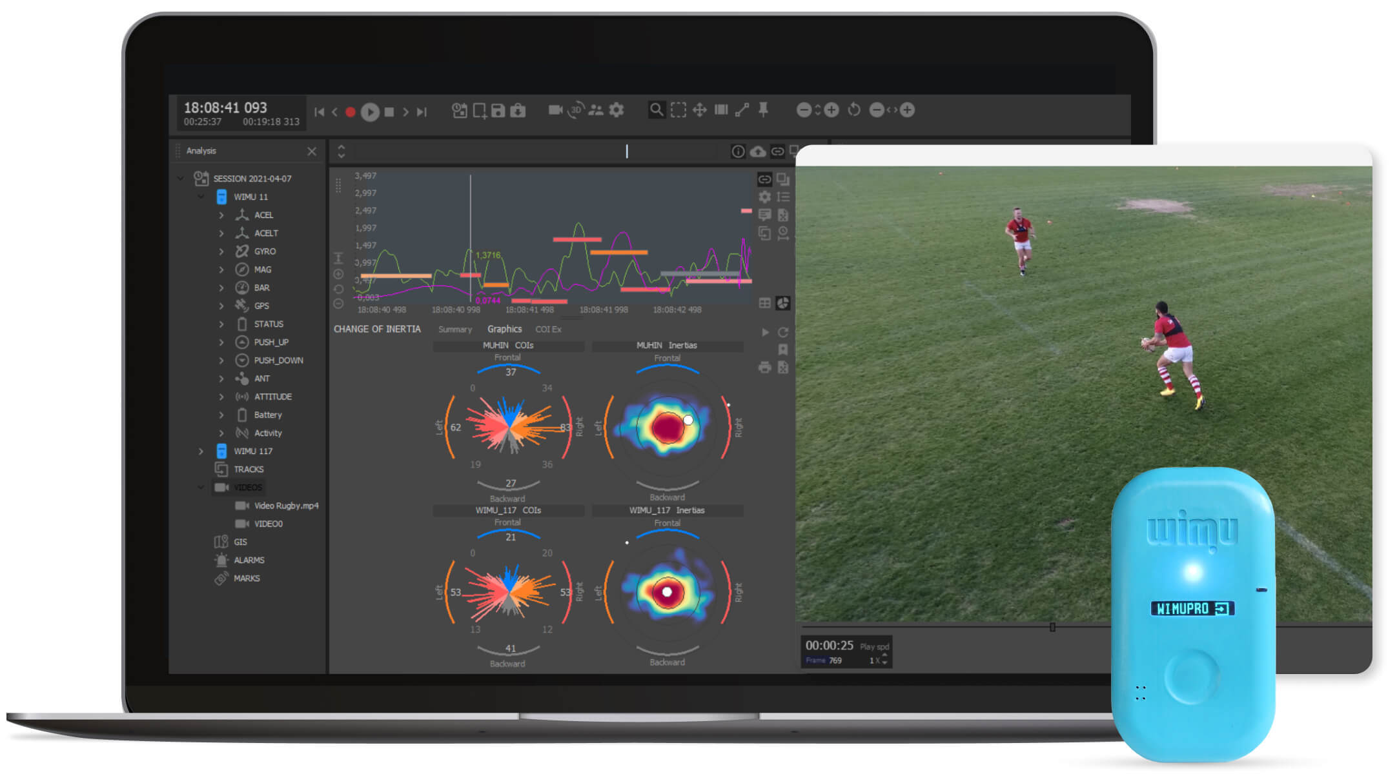Toggle the link icon beside chart
The height and width of the screenshot is (783, 1397).
[764, 180]
